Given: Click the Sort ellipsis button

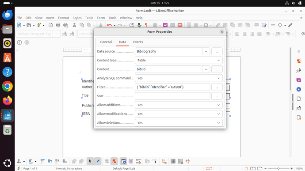Looking at the screenshot, I should 217,96.
